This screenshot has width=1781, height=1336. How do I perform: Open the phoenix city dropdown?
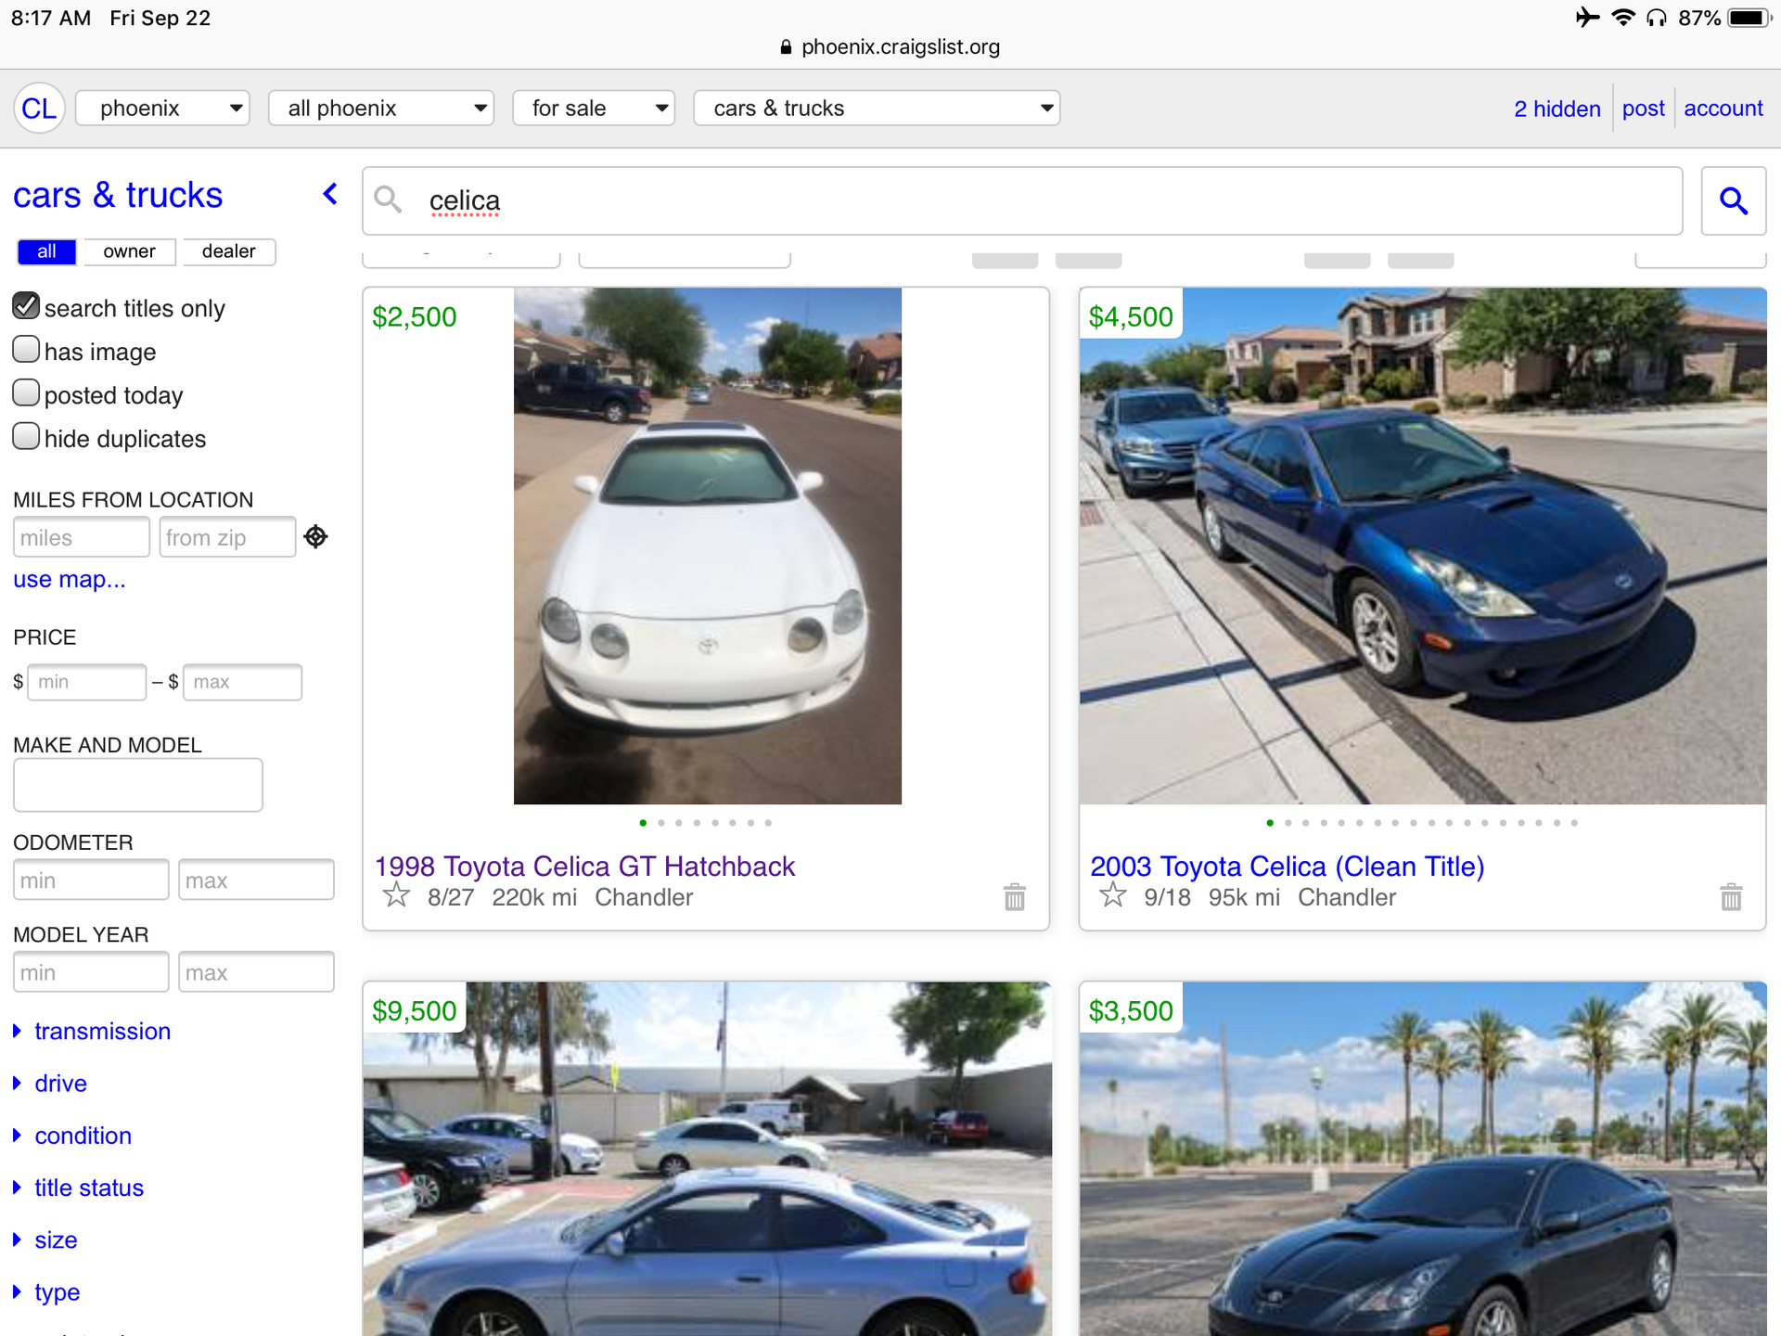(162, 109)
